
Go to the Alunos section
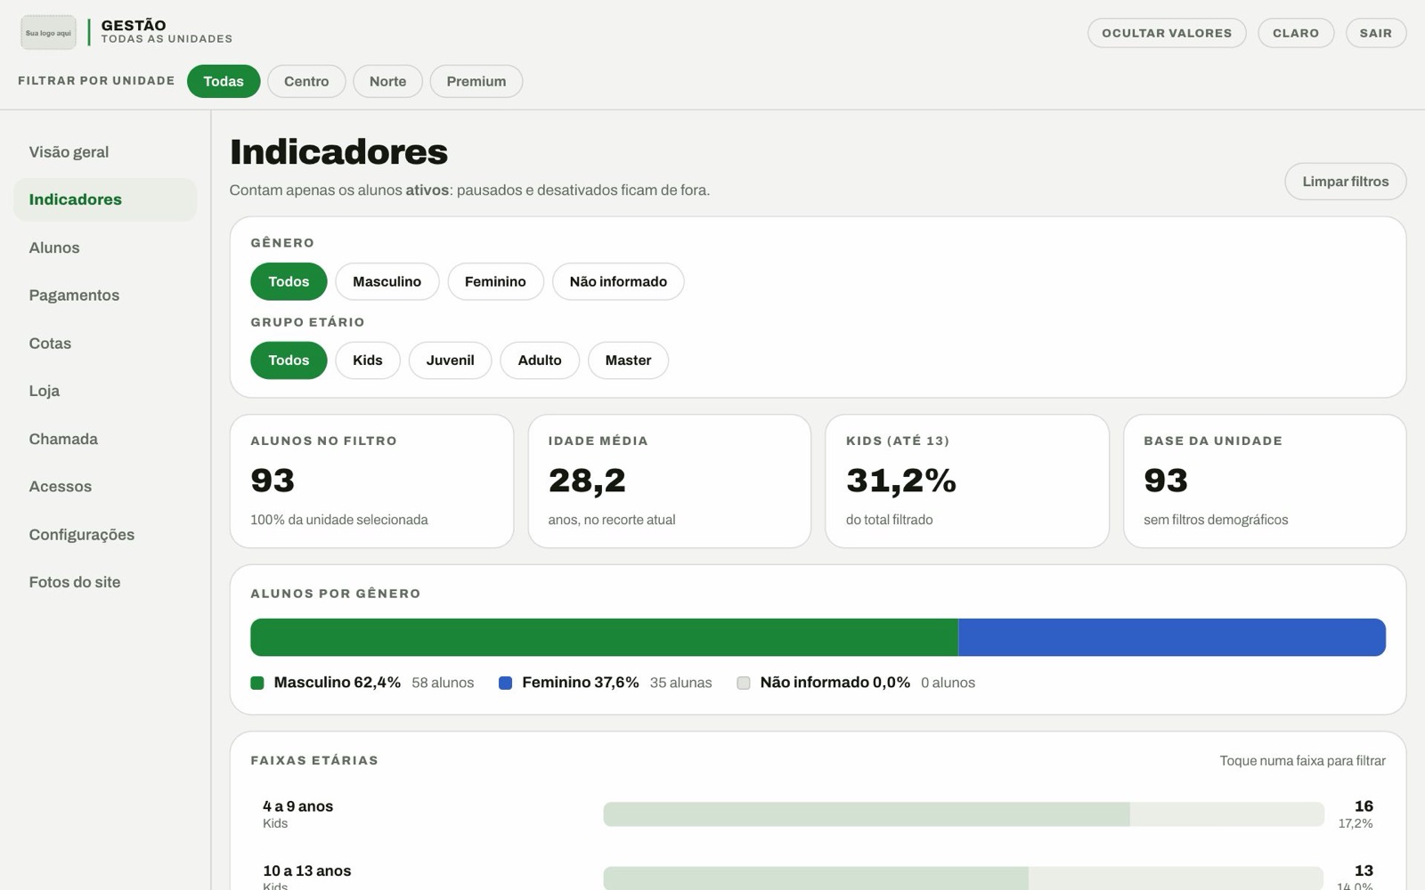click(x=105, y=247)
